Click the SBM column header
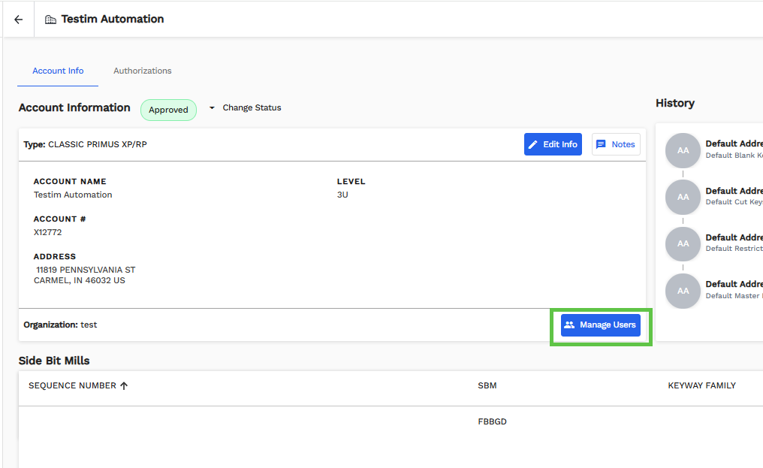The height and width of the screenshot is (468, 763). click(x=487, y=386)
